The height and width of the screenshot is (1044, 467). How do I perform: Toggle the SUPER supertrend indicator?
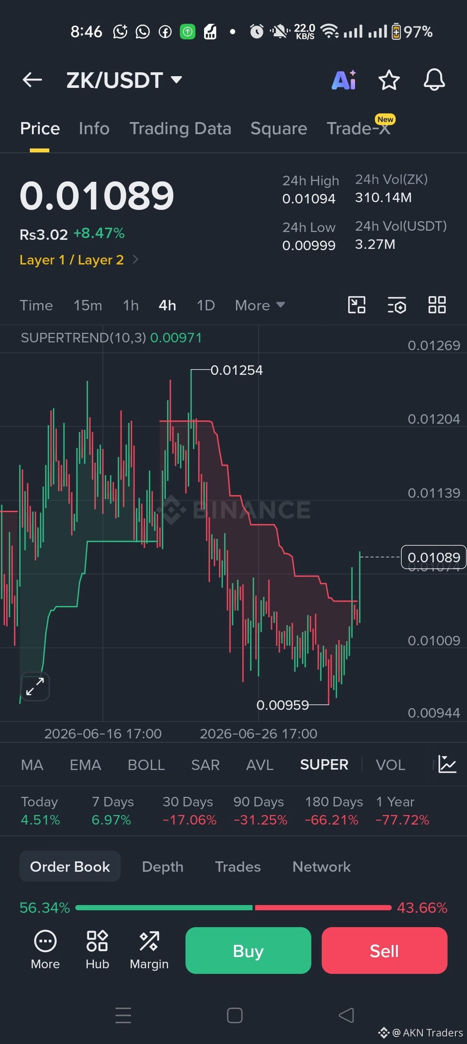(324, 765)
